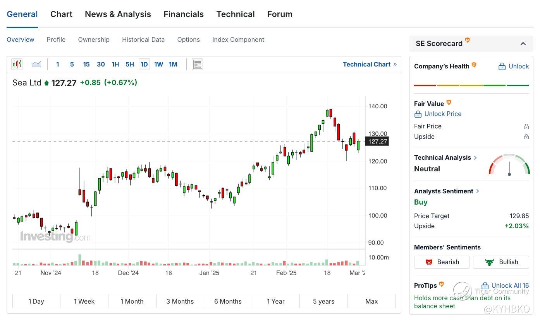
Task: Set chart range to 5 years
Action: [324, 301]
